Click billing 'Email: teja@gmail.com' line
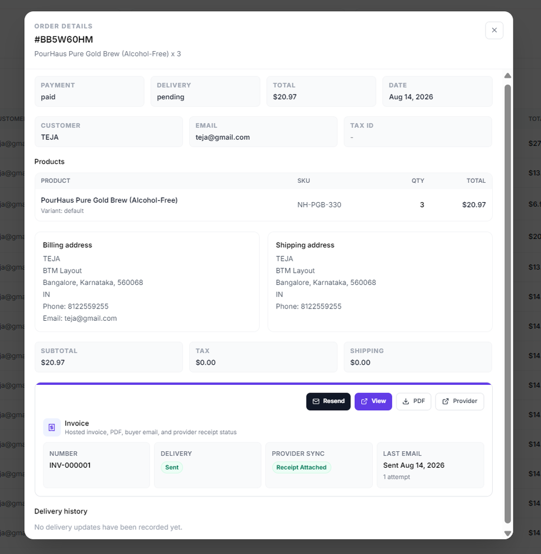541x554 pixels. [x=79, y=318]
